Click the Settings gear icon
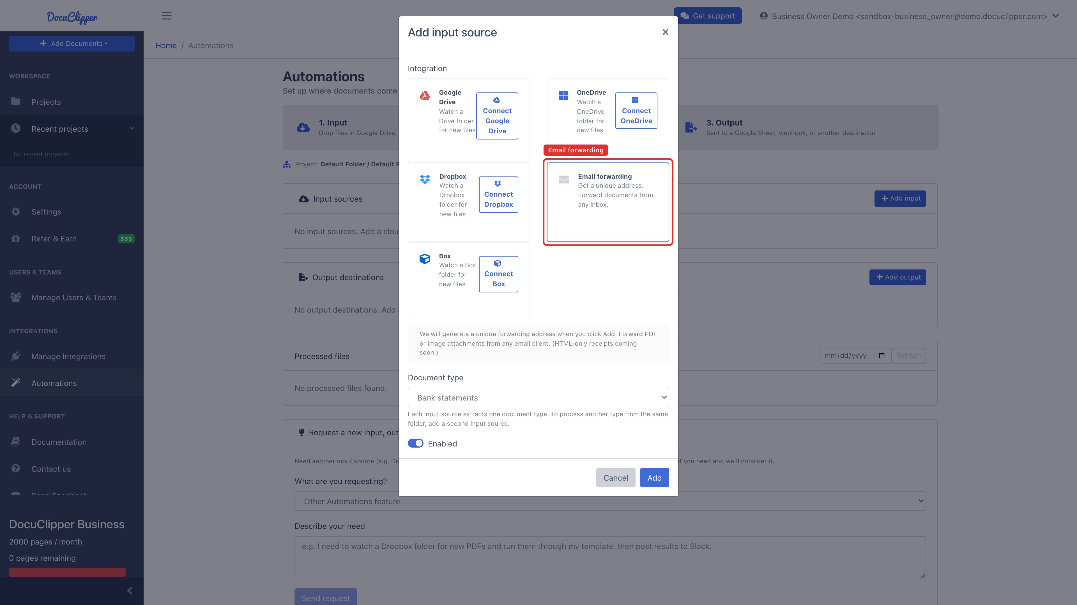The width and height of the screenshot is (1077, 605). pyautogui.click(x=15, y=211)
